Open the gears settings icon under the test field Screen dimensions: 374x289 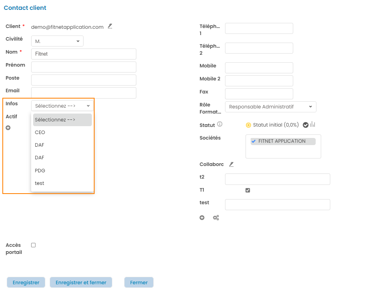[216, 218]
